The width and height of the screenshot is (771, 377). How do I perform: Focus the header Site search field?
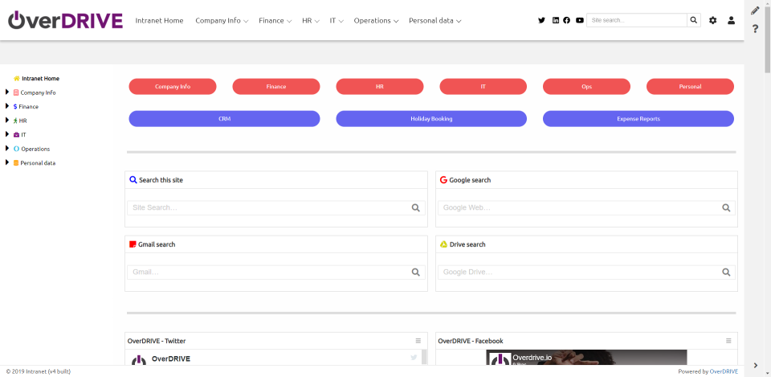click(637, 20)
